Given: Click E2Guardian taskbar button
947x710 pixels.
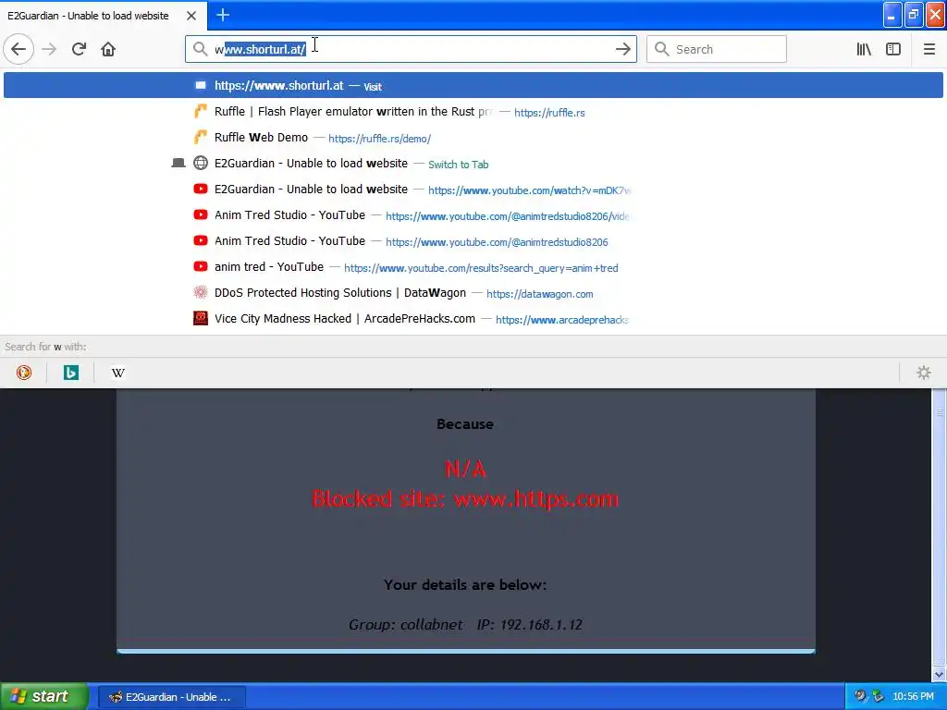Looking at the screenshot, I should (171, 697).
